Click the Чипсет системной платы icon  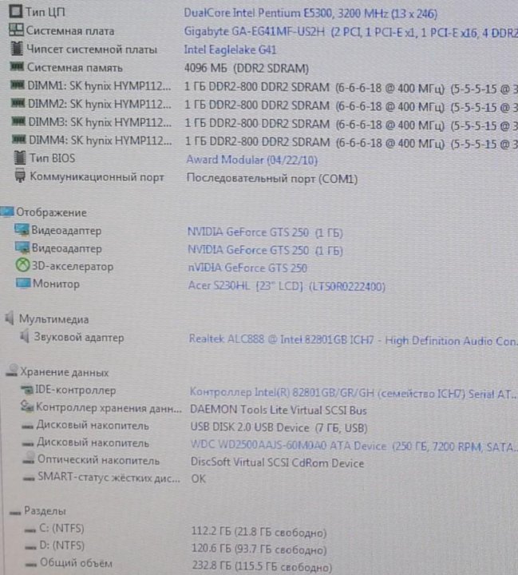point(17,49)
